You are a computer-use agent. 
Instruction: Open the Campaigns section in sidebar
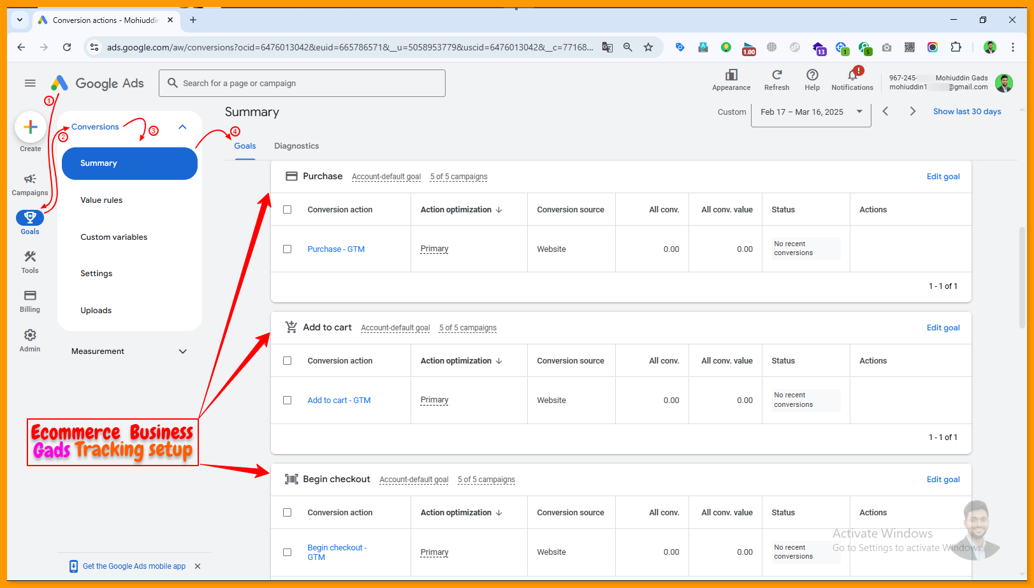(x=29, y=184)
